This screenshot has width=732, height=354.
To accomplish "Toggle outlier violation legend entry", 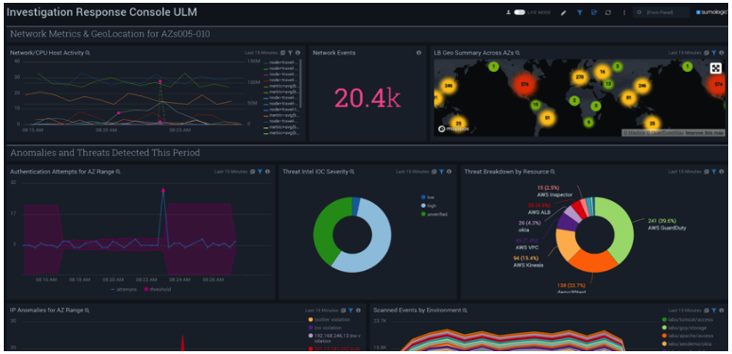I will pyautogui.click(x=328, y=319).
